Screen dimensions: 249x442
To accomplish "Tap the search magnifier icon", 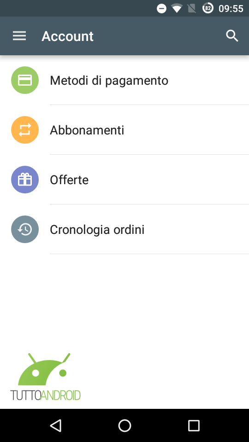I will (232, 36).
